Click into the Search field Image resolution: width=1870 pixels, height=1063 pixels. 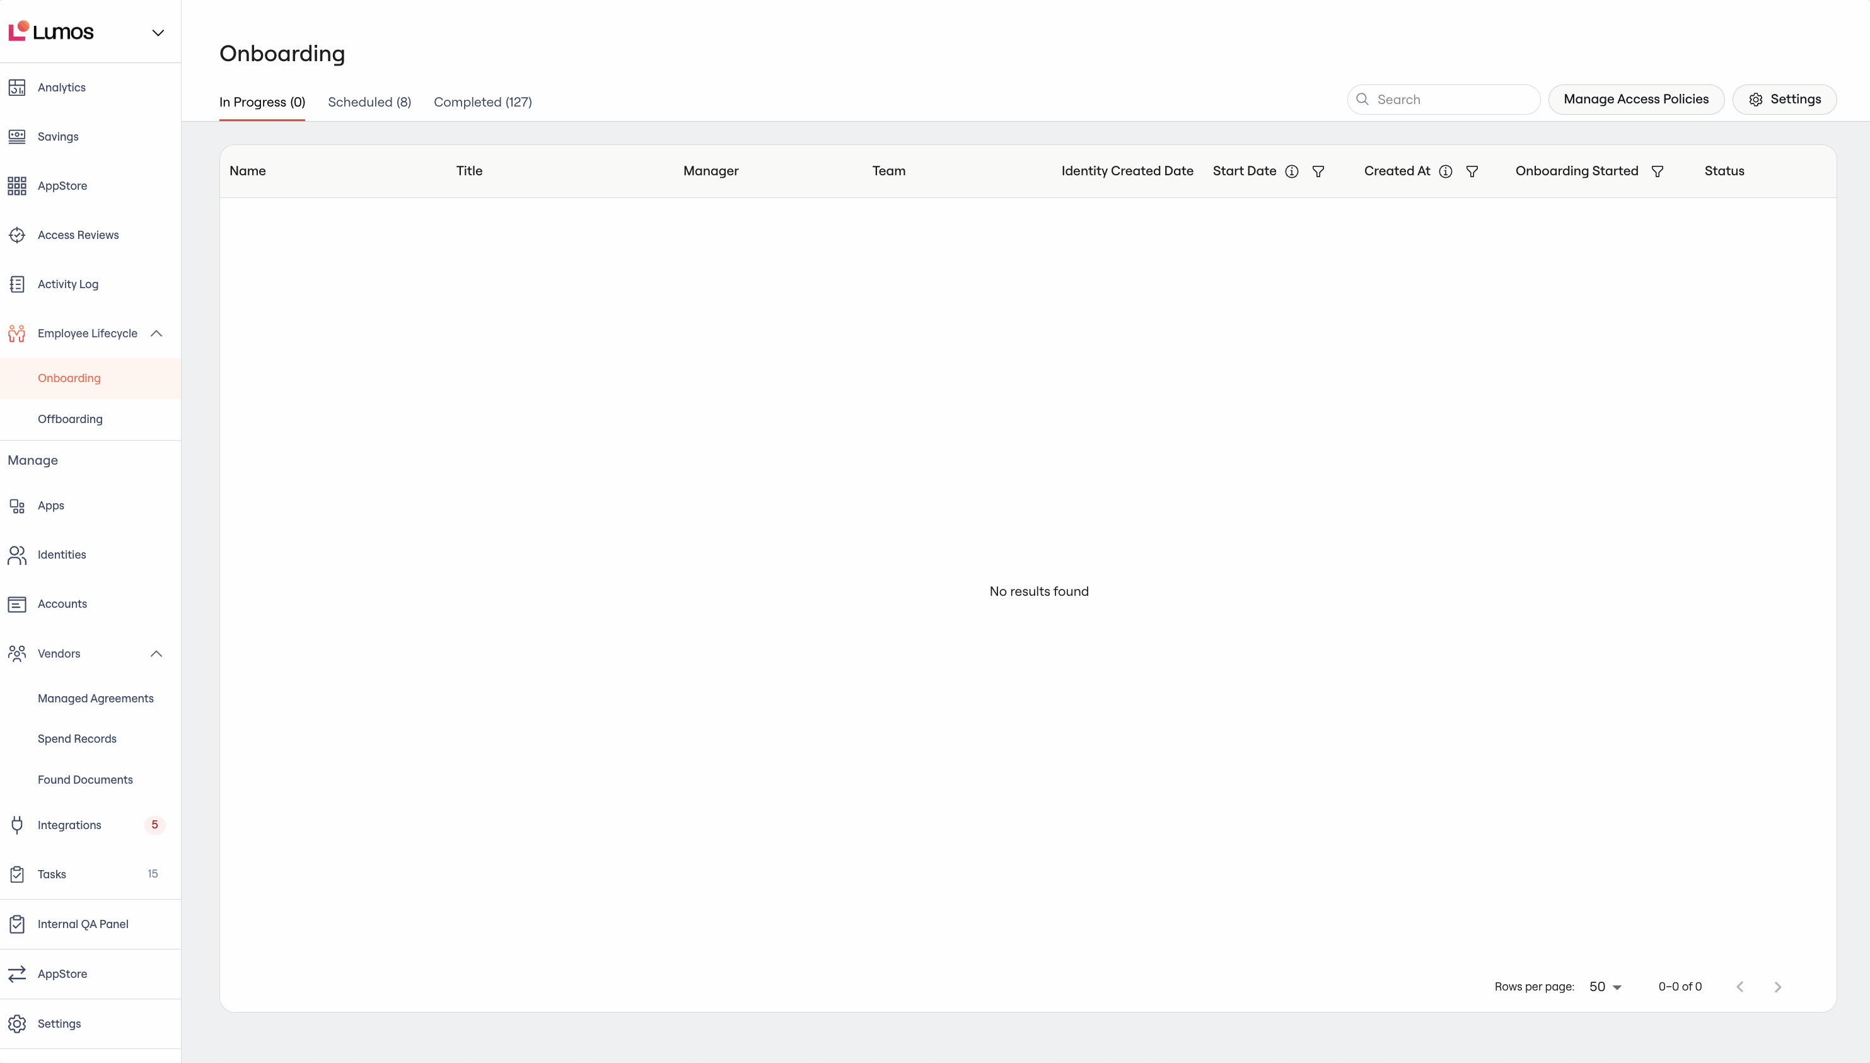click(x=1443, y=99)
